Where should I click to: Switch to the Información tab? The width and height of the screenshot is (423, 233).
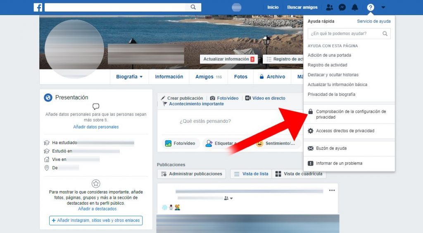coord(169,77)
